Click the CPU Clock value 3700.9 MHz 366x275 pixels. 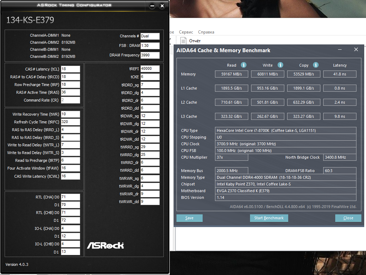tap(285, 144)
